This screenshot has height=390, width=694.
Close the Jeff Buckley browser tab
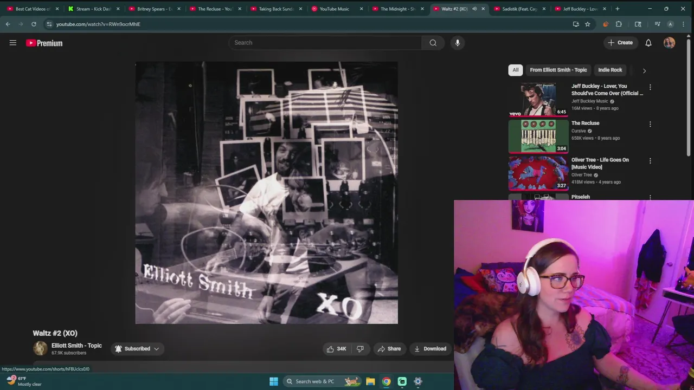pyautogui.click(x=605, y=9)
